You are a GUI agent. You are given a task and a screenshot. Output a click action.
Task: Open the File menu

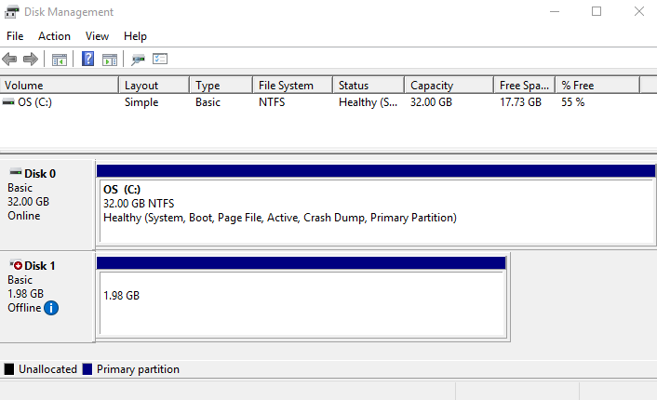pyautogui.click(x=15, y=36)
